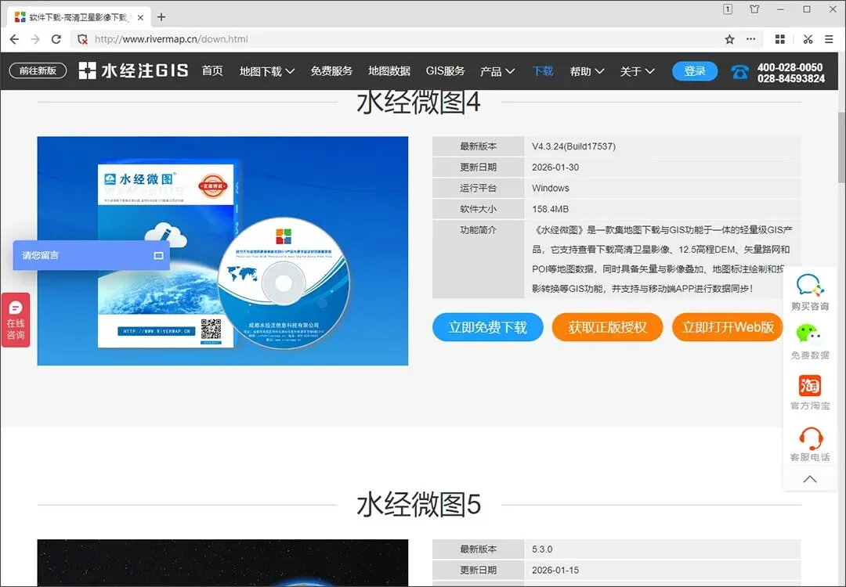Click the 前往新版 button
The width and height of the screenshot is (846, 587).
(x=38, y=70)
